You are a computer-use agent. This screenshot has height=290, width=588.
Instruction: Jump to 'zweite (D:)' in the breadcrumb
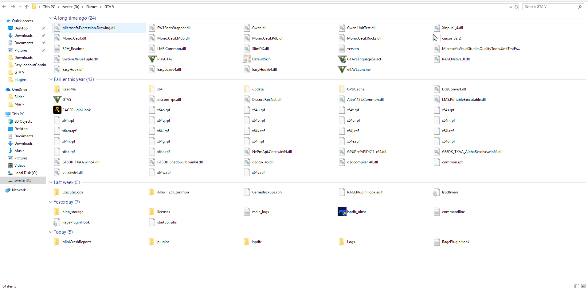(71, 7)
